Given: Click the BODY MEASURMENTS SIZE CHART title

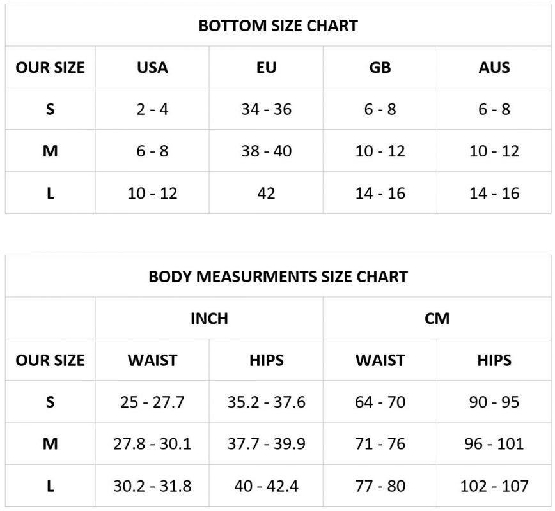Looking at the screenshot, I should click(277, 277).
